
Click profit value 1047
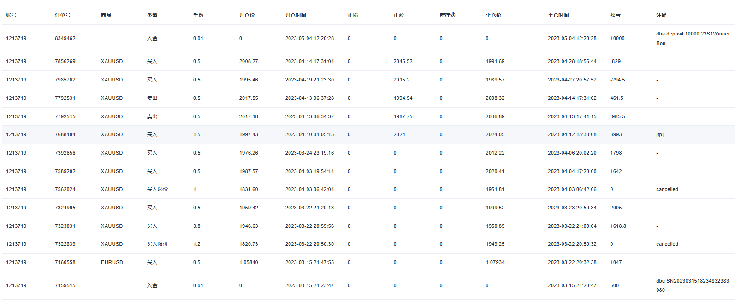(x=616, y=262)
